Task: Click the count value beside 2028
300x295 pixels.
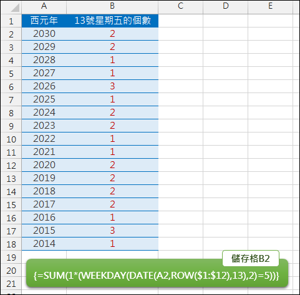Action: pyautogui.click(x=112, y=60)
